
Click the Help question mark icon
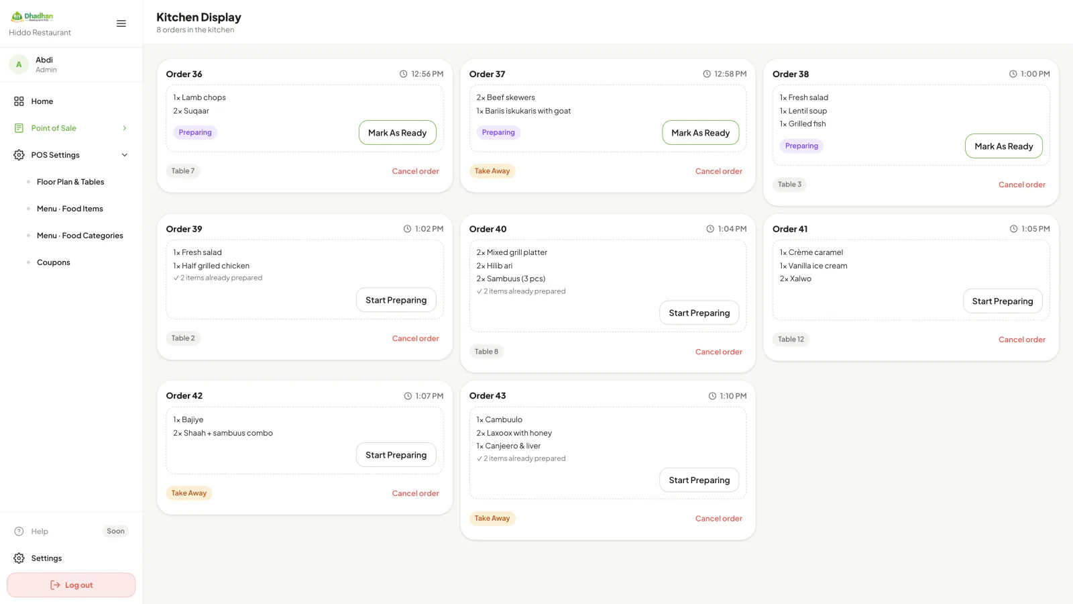pyautogui.click(x=19, y=532)
